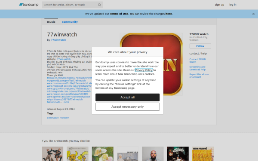
Task: Open the www.openrec.tv user link
Action: pyautogui.click(x=69, y=97)
